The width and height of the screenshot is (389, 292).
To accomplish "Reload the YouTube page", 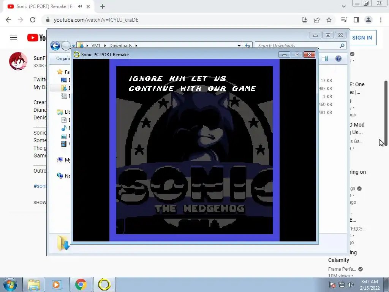I will (33, 20).
